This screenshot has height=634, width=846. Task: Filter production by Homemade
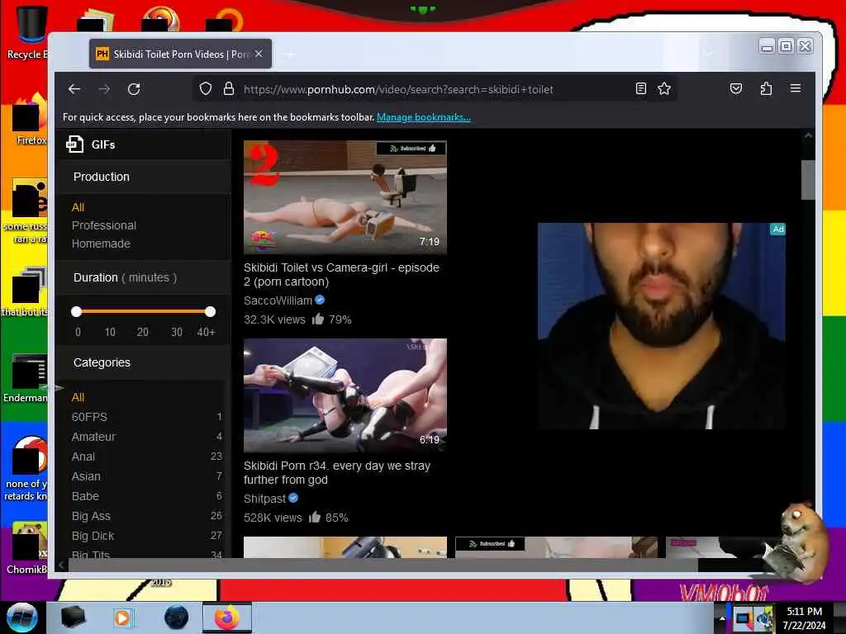click(x=101, y=244)
